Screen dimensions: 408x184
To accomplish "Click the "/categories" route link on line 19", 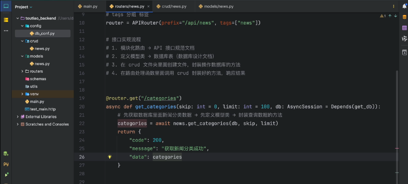I will pyautogui.click(x=160, y=98).
